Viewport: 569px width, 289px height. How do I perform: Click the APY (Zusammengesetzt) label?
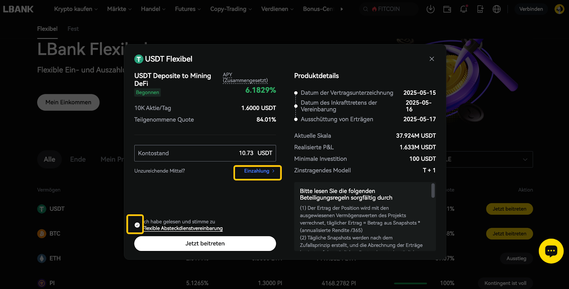click(x=245, y=77)
